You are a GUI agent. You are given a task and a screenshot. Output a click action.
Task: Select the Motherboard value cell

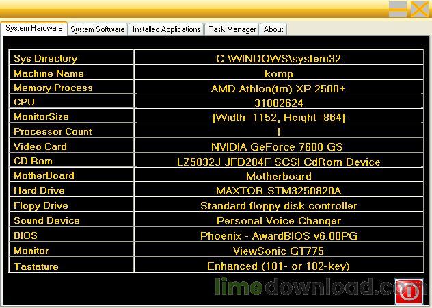(x=278, y=175)
